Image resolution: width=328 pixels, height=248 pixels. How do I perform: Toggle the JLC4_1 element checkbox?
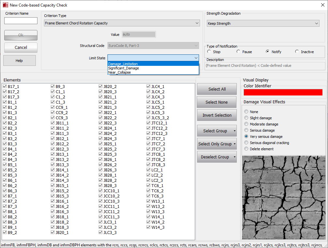[x=149, y=86]
